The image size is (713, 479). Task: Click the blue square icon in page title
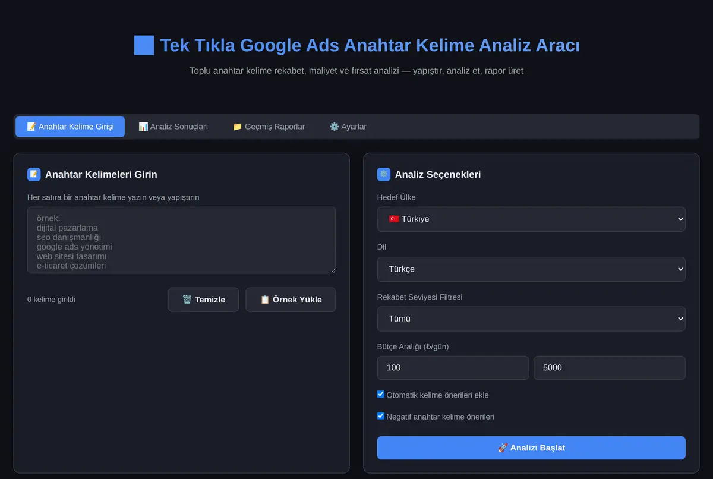[x=144, y=45]
